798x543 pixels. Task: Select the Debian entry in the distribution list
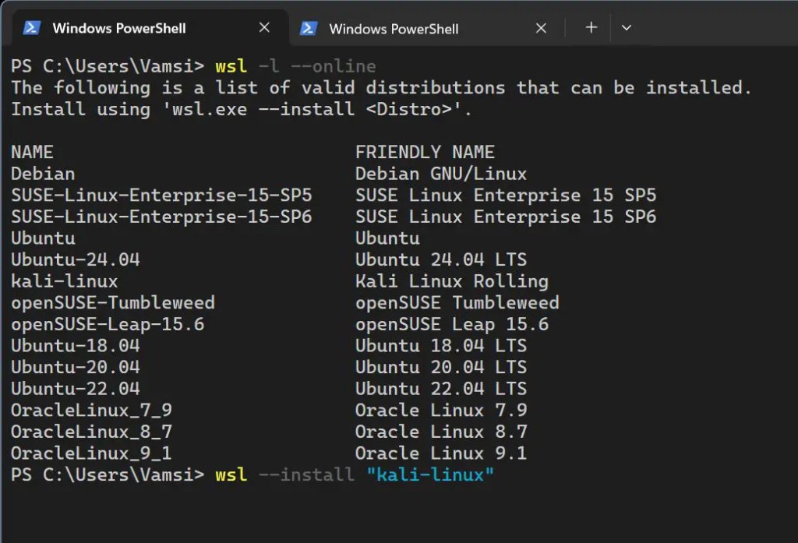click(x=43, y=174)
